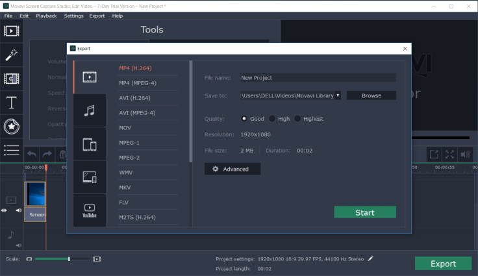Open the More tools list icon
The height and width of the screenshot is (276, 478).
click(x=11, y=151)
